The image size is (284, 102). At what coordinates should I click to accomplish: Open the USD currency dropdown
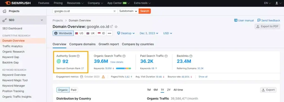coord(168,33)
